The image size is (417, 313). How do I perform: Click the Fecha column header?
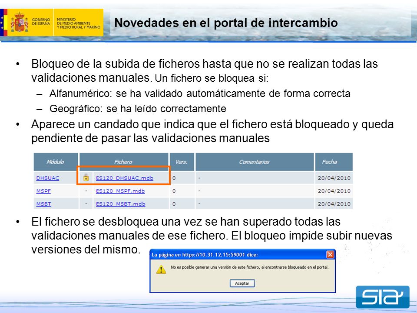pyautogui.click(x=334, y=162)
